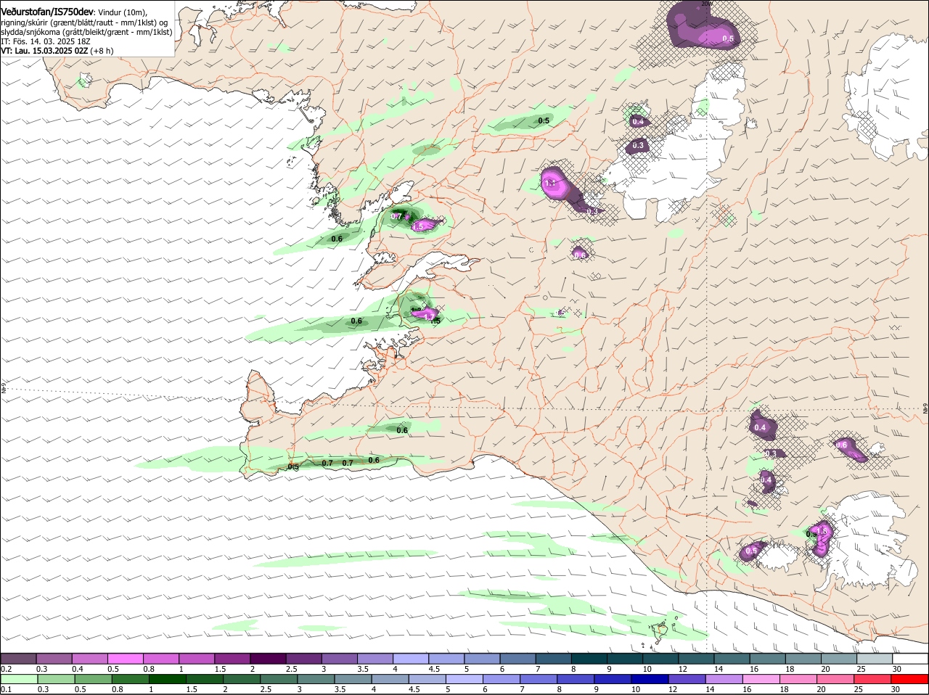929x695 pixels.
Task: Click the deep blue swatch between 10 and 12, lower scale
Action: (650, 679)
